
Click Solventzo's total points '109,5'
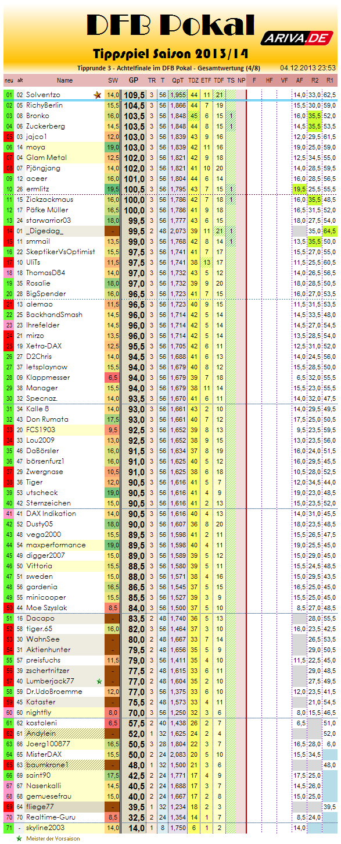(x=134, y=94)
